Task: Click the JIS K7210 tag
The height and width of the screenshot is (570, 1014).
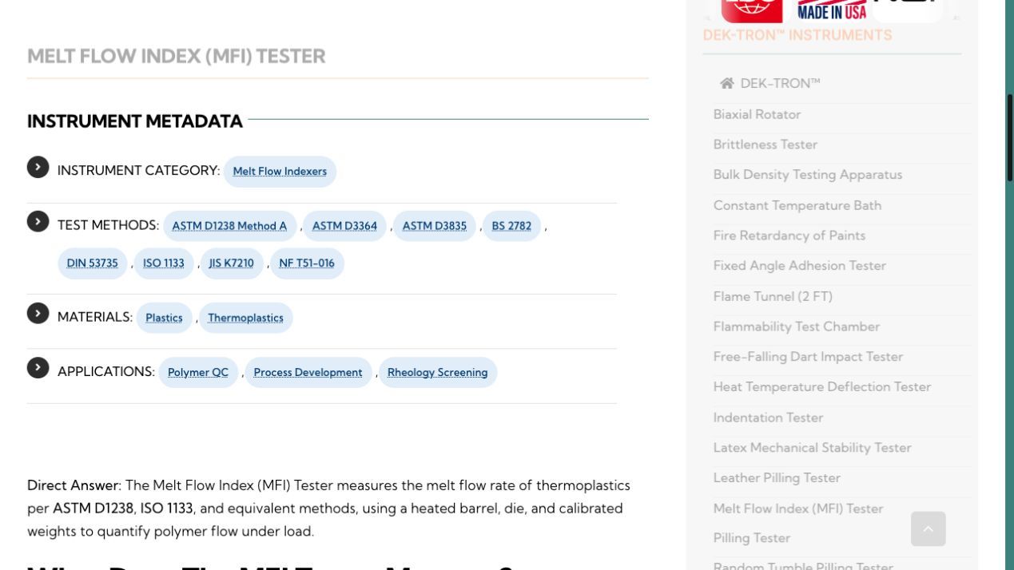Action: pos(231,263)
